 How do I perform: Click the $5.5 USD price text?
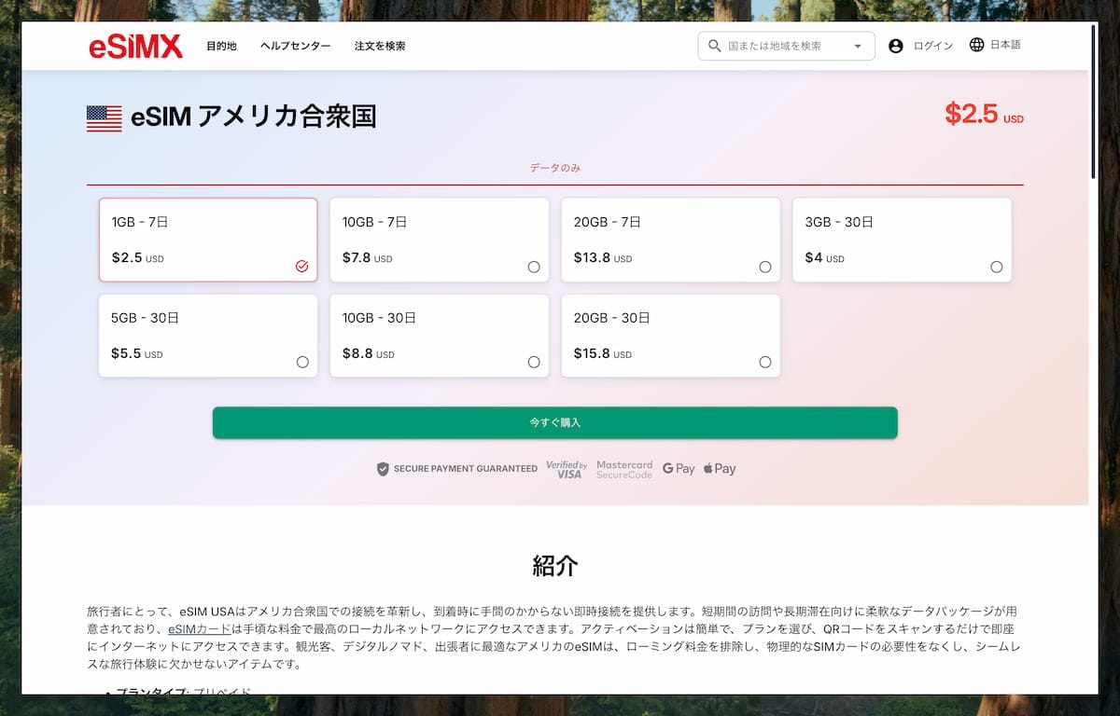[136, 354]
